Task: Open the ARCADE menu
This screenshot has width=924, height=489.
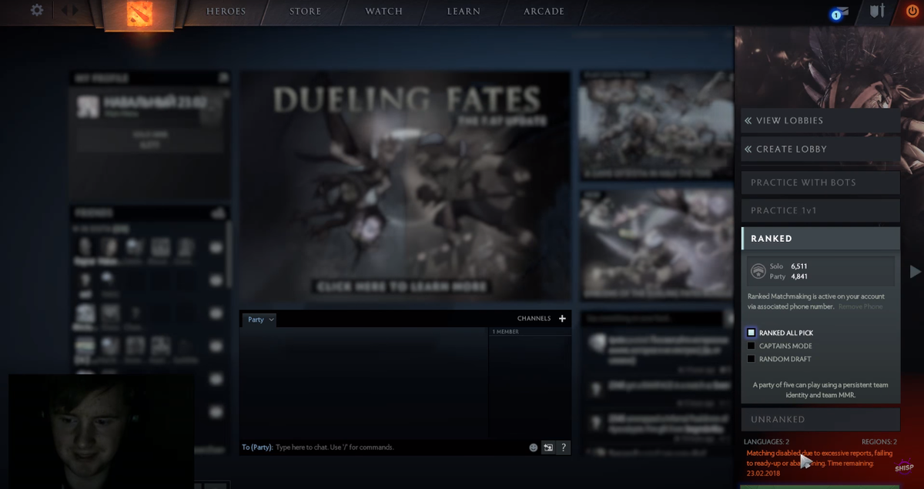Action: tap(544, 12)
